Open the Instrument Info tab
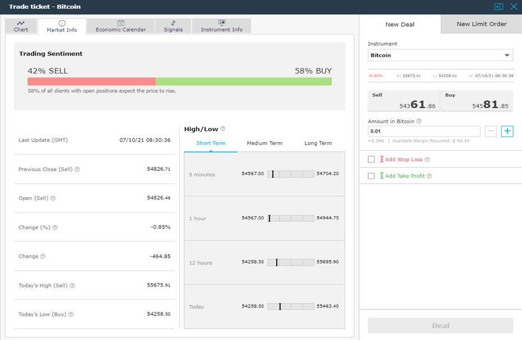 (x=222, y=26)
